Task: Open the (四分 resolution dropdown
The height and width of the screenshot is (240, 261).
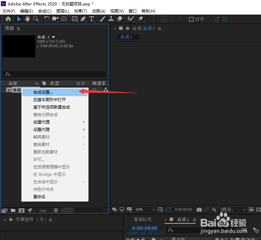Action: coord(233,209)
